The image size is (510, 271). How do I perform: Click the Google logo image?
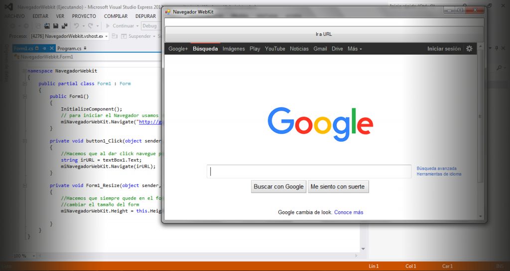(x=320, y=124)
